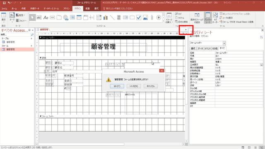Image resolution: width=265 pixels, height=149 pixels.
Task: Open the テーマ themes gallery button
Action: coord(12,17)
